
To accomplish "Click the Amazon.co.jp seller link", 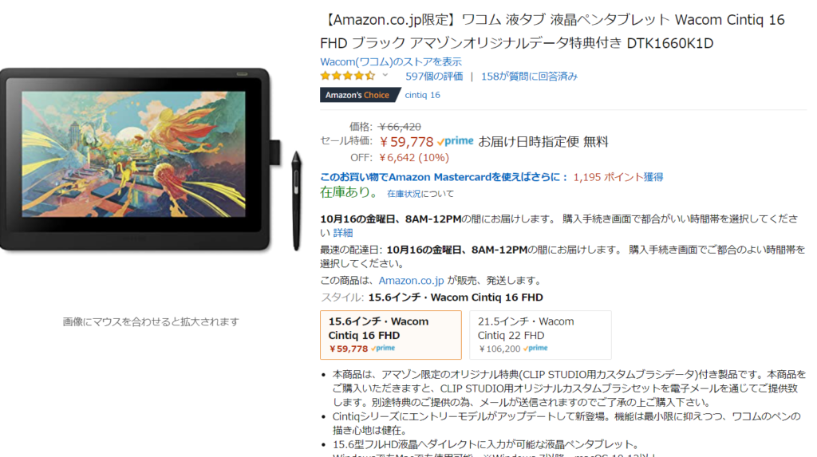I will pos(411,281).
